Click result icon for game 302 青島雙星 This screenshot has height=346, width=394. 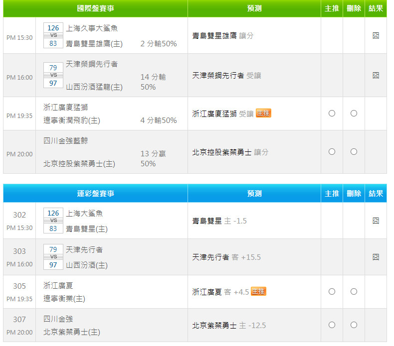(x=376, y=221)
